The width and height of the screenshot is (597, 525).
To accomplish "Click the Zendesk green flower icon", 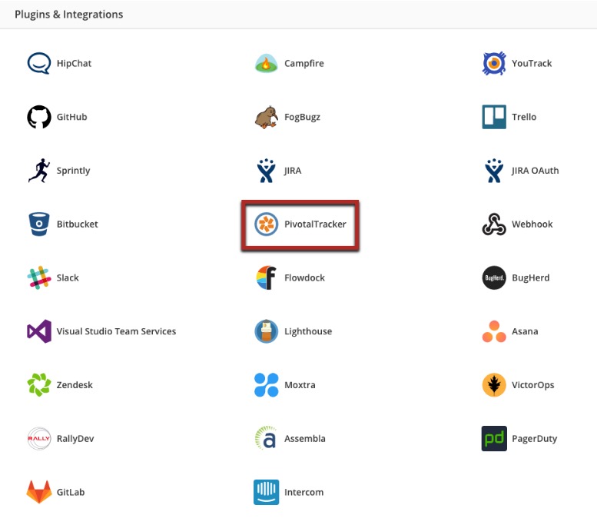I will point(39,385).
